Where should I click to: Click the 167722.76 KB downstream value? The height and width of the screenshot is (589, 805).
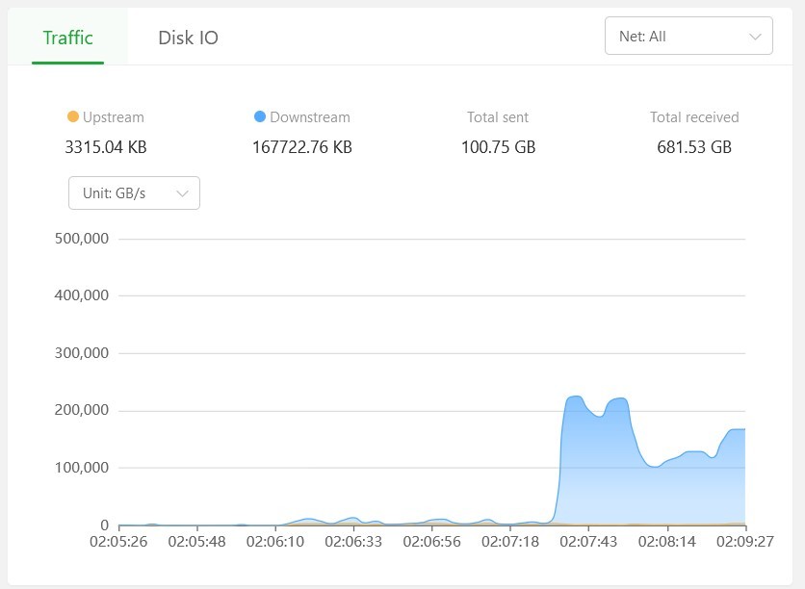coord(301,147)
